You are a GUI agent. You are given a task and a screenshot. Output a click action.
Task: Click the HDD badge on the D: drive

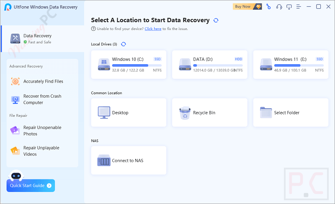pyautogui.click(x=238, y=59)
